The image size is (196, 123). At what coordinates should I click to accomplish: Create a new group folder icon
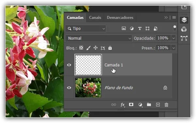[149, 104]
